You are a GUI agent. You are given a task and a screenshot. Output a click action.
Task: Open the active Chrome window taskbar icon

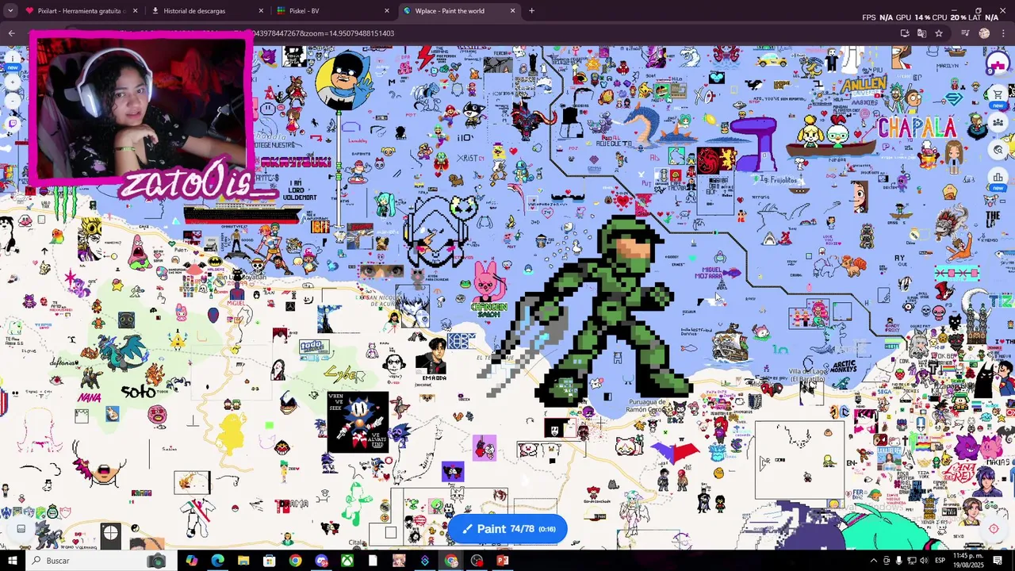pos(450,561)
